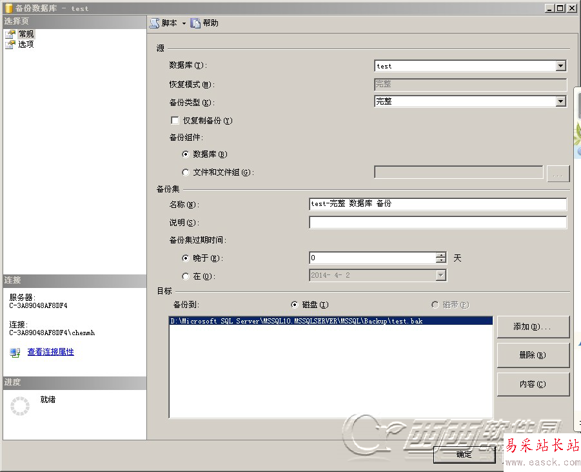Open the 脚本 dropdown arrow
581x472 pixels.
tap(184, 23)
